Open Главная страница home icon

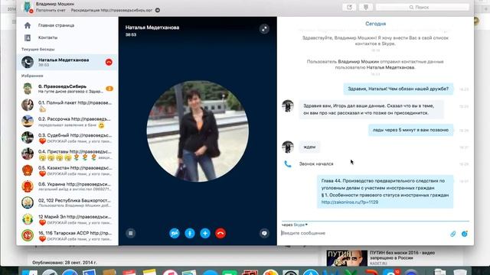pyautogui.click(x=28, y=25)
